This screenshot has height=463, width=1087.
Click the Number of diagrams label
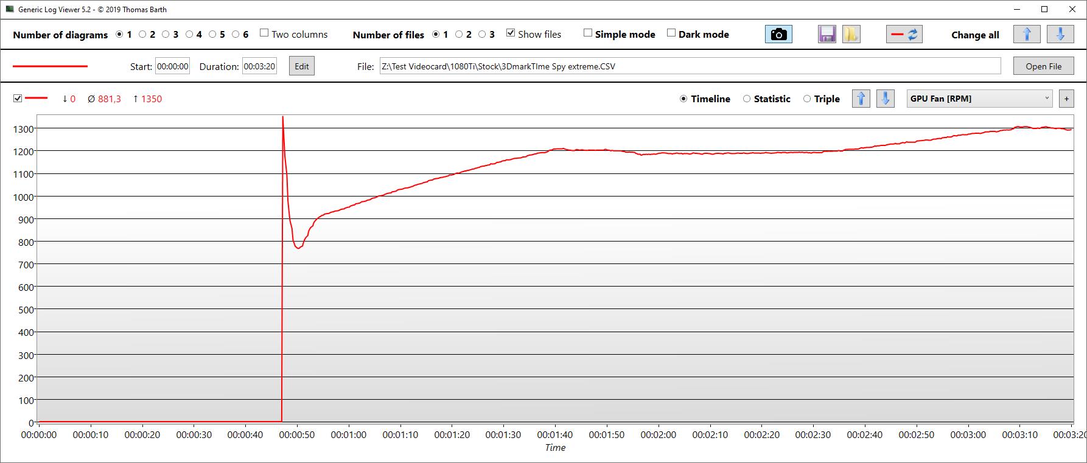pos(60,35)
